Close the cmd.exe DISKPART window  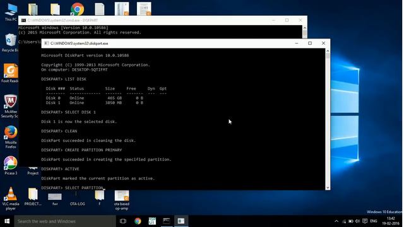pyautogui.click(x=300, y=20)
